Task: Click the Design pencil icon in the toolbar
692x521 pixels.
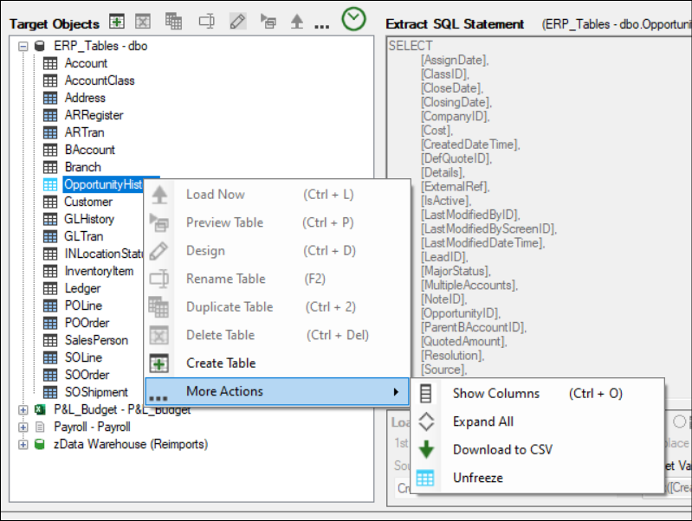Action: click(238, 22)
